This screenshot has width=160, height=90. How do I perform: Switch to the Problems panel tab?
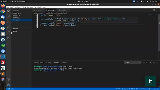pos(49,63)
